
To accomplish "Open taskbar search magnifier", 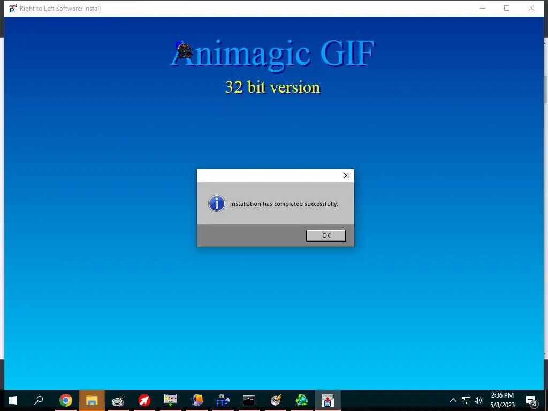I will [39, 400].
